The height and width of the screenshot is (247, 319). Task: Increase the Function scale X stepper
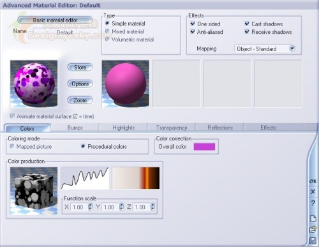[90, 205]
